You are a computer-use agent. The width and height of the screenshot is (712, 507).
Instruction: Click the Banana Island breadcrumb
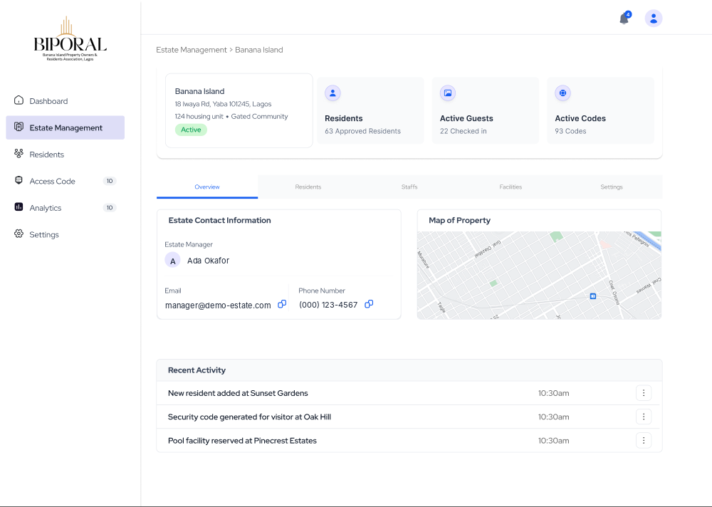coord(259,50)
